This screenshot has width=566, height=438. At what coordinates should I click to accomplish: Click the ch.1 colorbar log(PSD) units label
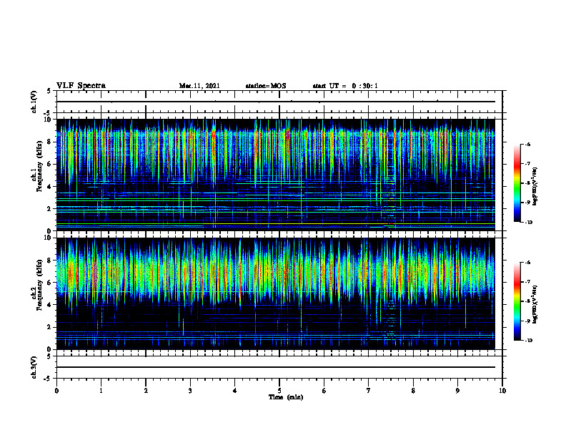coord(536,187)
